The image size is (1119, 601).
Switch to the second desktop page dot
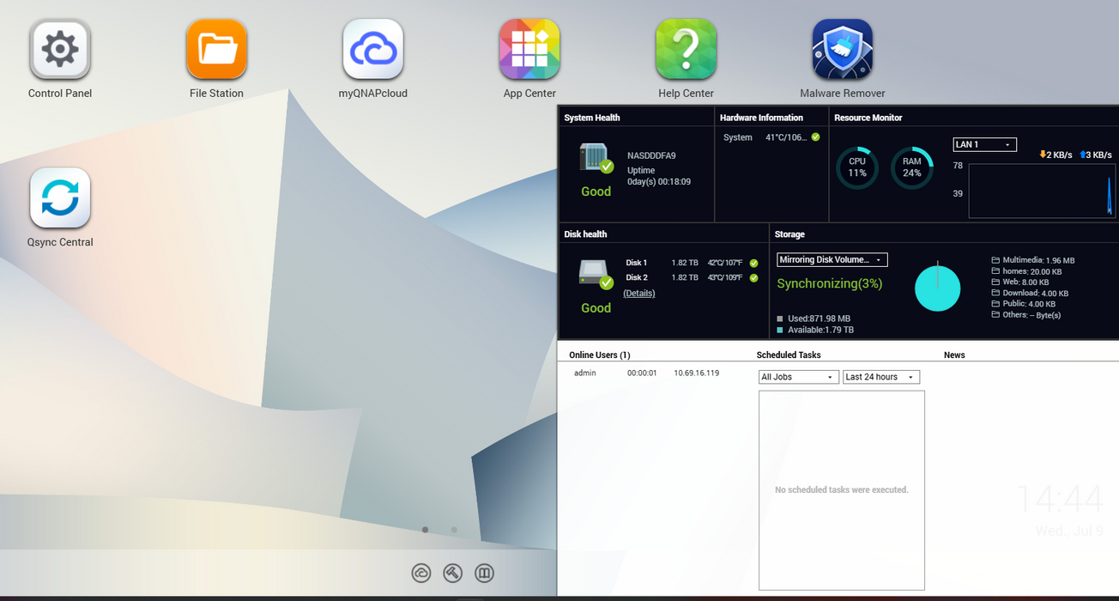(454, 530)
